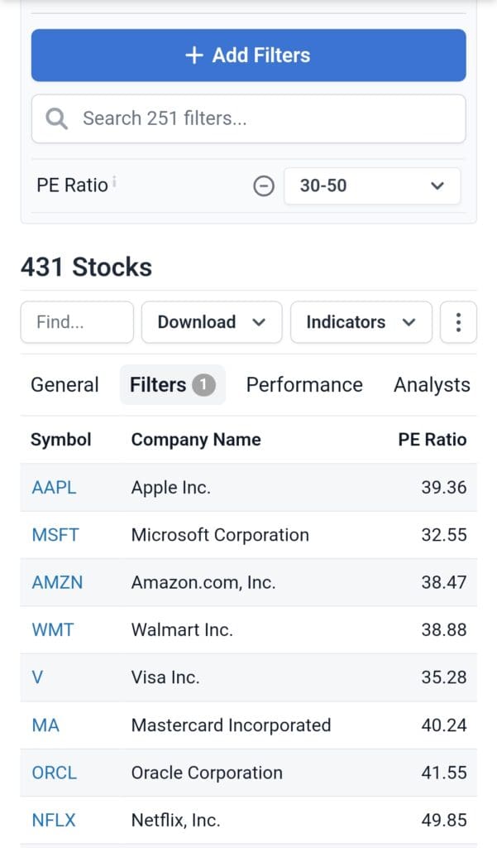
Task: Open the MSFT ticker link
Action: click(x=55, y=535)
